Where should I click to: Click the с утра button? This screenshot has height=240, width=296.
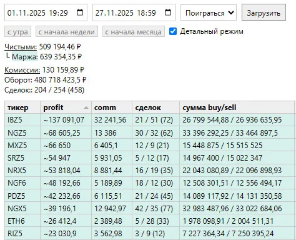(x=17, y=32)
